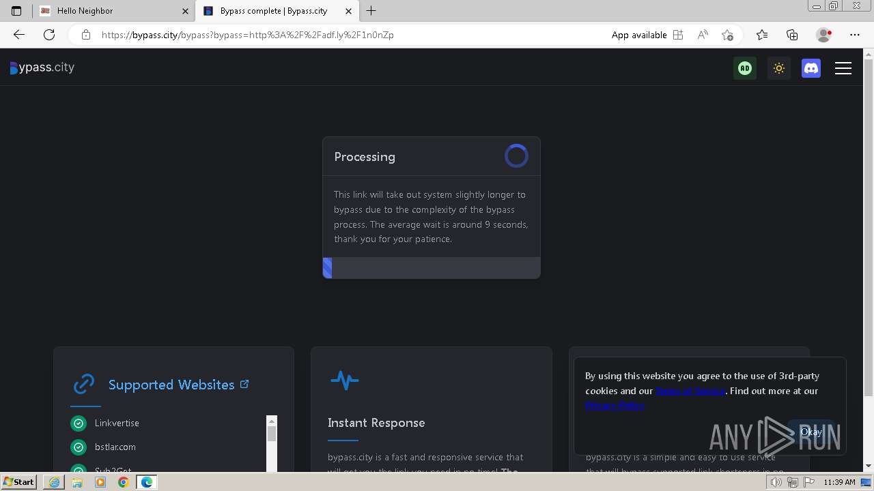
Task: Switch to the Hello Neighbor tab
Action: pos(113,11)
